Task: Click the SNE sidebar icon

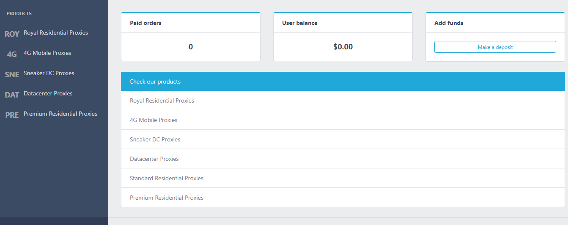Action: [12, 75]
